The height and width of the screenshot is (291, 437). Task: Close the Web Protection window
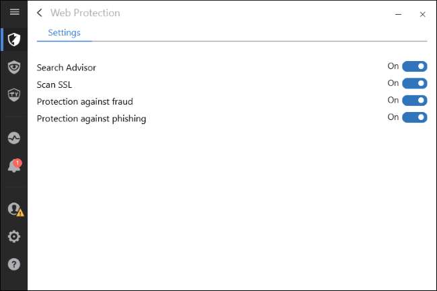[422, 13]
